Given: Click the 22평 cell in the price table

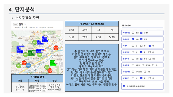Looking at the screenshot, I should pyautogui.click(x=72, y=30).
